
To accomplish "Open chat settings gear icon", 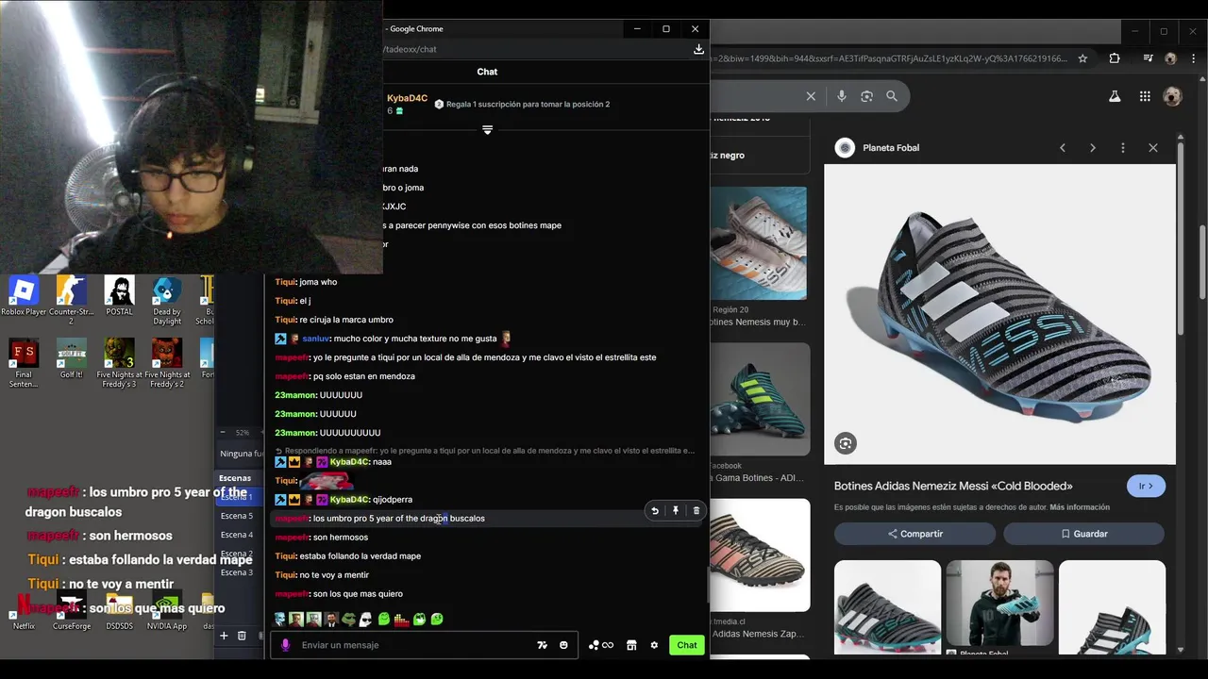I will (654, 645).
